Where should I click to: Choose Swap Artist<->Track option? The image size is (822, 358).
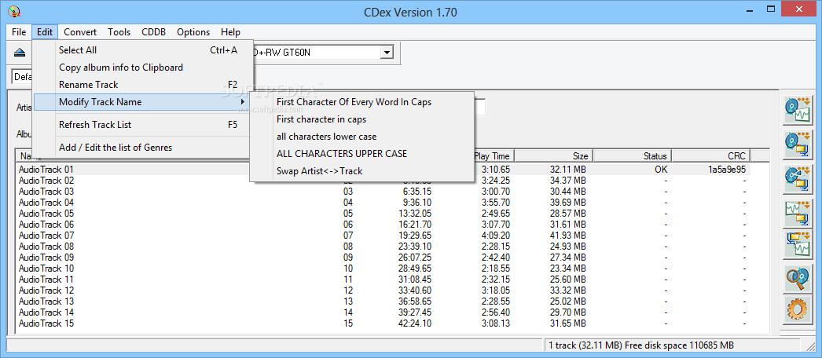point(362,171)
